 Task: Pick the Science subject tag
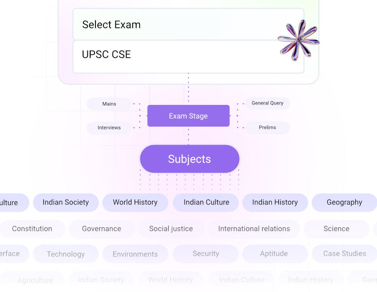(336, 229)
